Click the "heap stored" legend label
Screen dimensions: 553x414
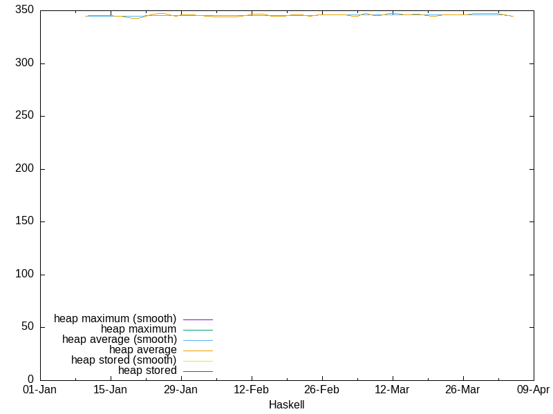(147, 371)
